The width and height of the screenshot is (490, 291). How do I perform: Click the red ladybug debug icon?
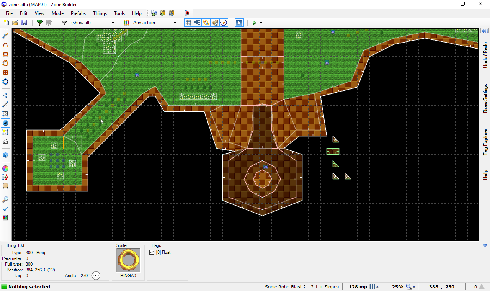[x=187, y=13]
